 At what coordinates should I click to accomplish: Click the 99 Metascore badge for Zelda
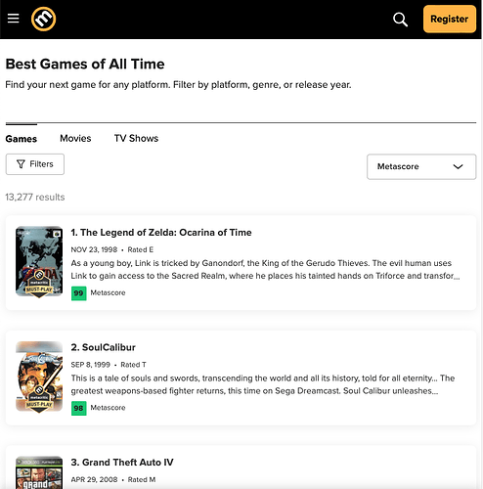79,293
